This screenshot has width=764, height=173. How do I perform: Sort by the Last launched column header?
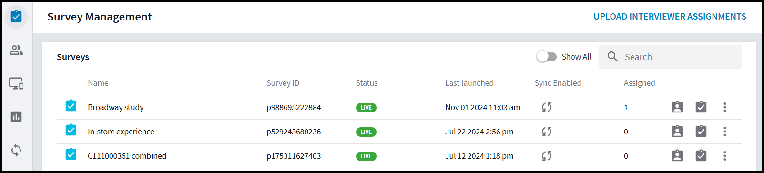(469, 83)
